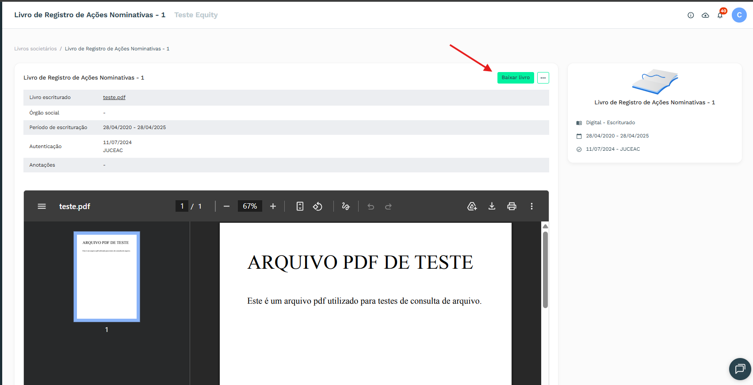The height and width of the screenshot is (385, 753).
Task: Download teste.pdf from viewer toolbar
Action: (x=492, y=206)
